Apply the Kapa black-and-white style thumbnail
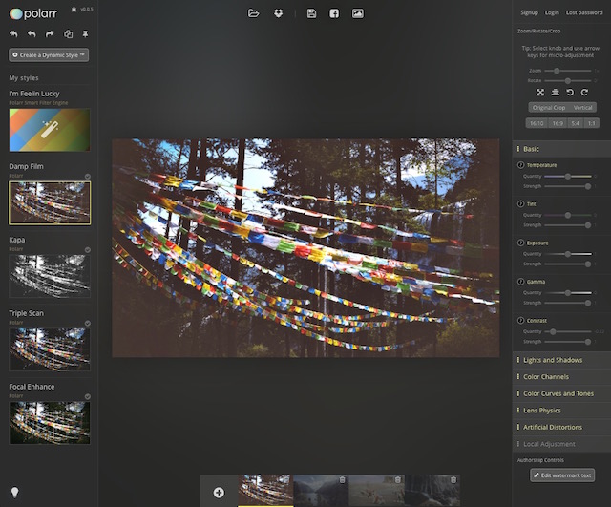The width and height of the screenshot is (611, 507). click(x=50, y=276)
